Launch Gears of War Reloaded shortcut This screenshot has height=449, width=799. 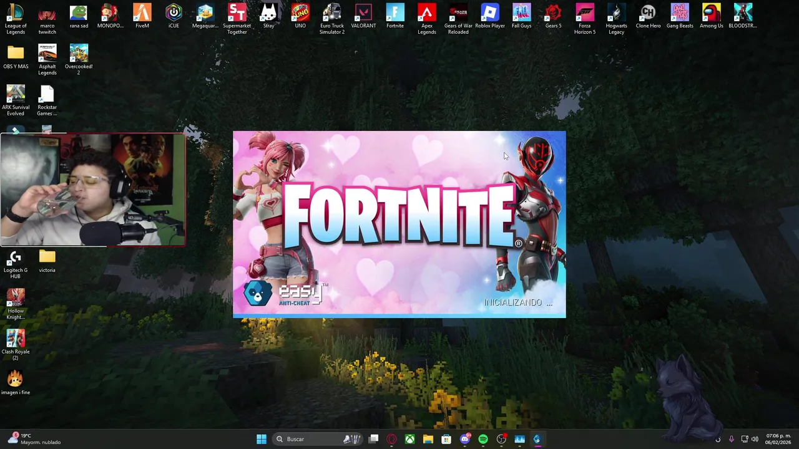point(458,19)
